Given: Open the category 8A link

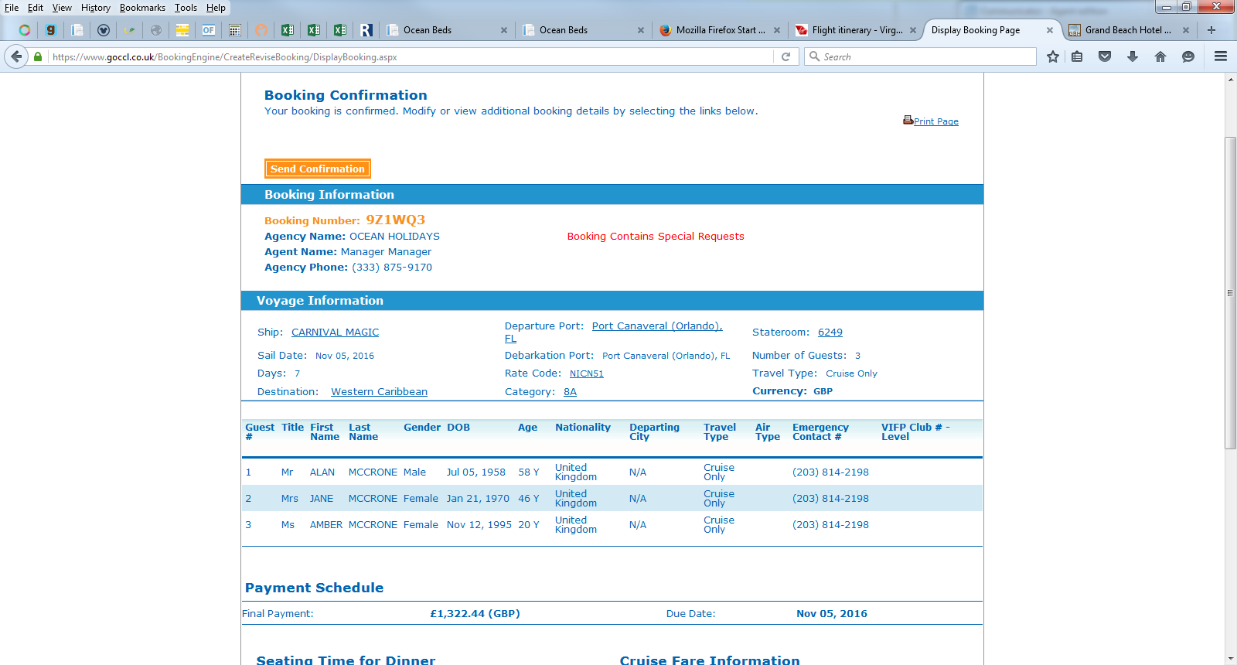Looking at the screenshot, I should 570,391.
